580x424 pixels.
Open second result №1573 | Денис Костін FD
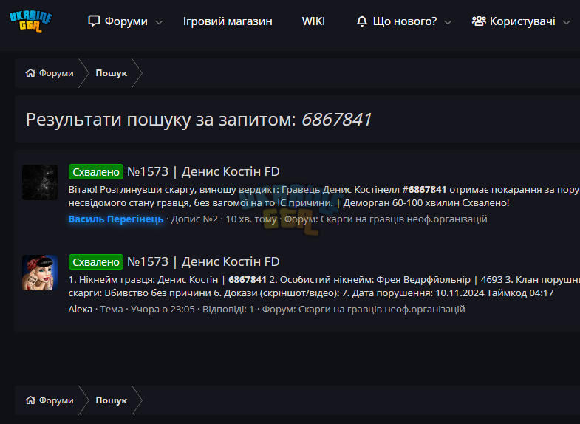click(x=203, y=262)
